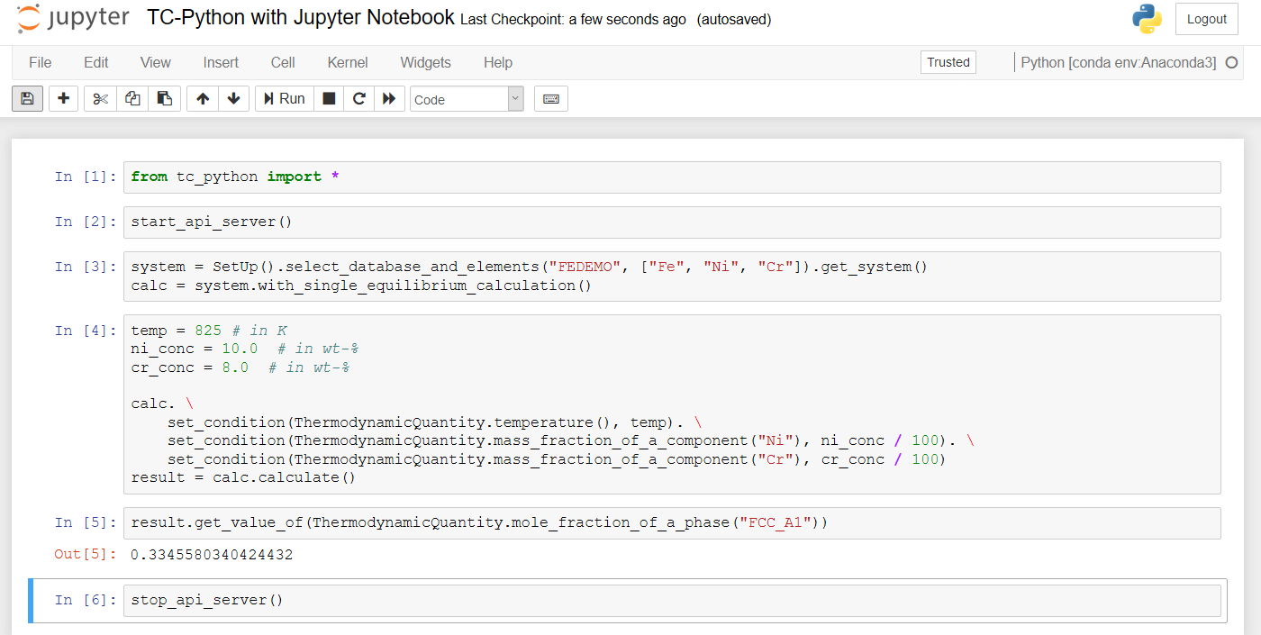Run the selected cell

(285, 98)
